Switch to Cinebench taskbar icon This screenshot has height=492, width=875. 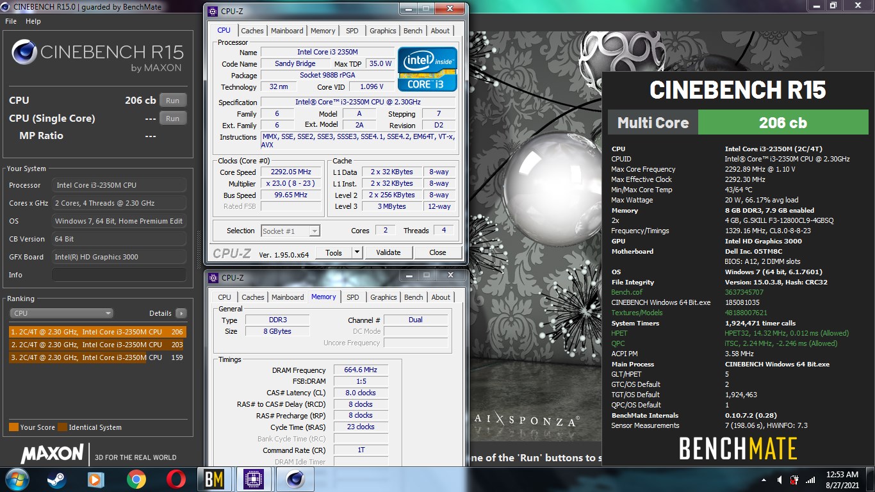click(x=295, y=479)
